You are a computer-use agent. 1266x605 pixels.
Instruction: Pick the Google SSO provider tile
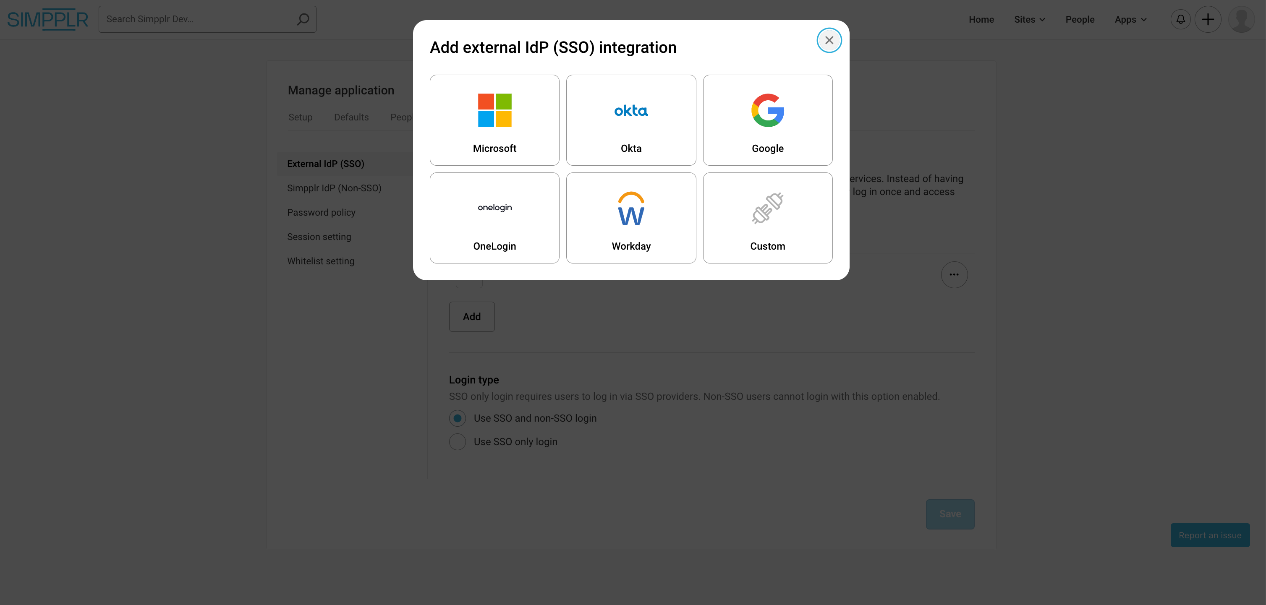coord(767,120)
